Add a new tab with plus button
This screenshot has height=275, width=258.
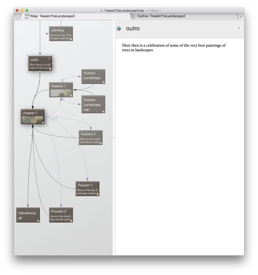[240, 17]
